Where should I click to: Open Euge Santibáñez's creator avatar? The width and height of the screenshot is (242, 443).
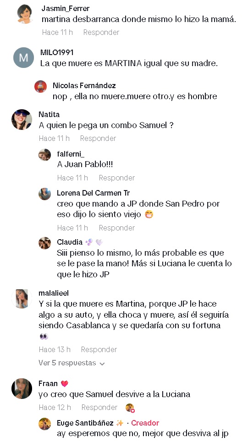pyautogui.click(x=44, y=424)
